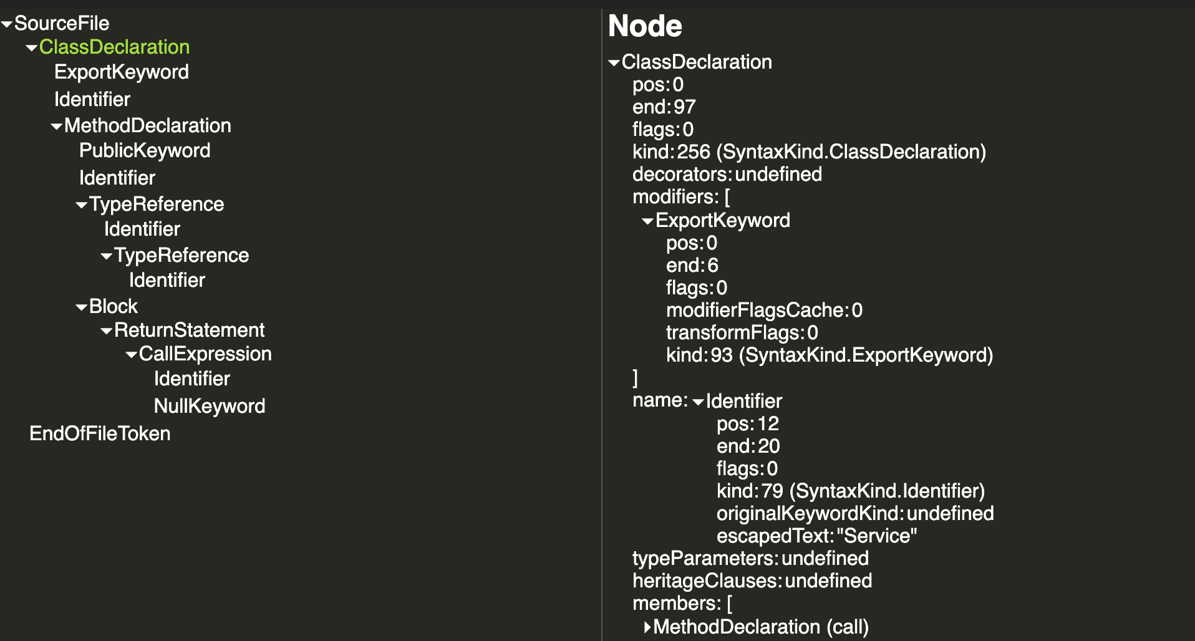The width and height of the screenshot is (1195, 641).
Task: Collapse the ExportKeyword entry in the Node panel
Action: tap(647, 220)
